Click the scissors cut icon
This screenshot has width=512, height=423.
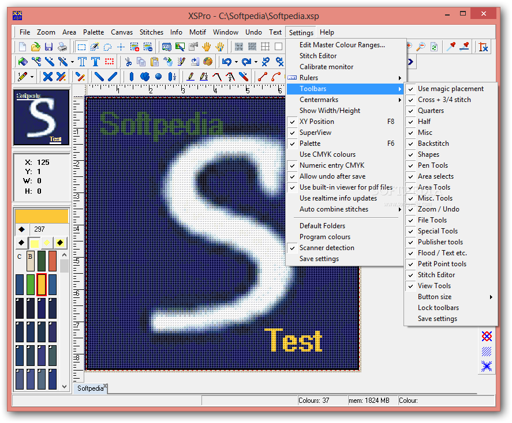pos(128,62)
